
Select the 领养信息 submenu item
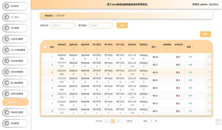[15, 102]
